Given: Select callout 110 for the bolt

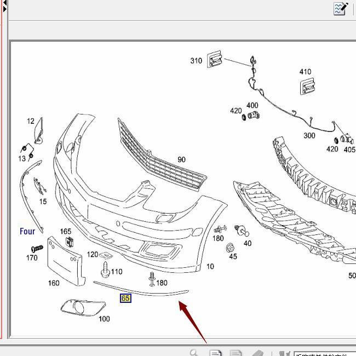Looking at the screenshot, I should (x=117, y=272).
